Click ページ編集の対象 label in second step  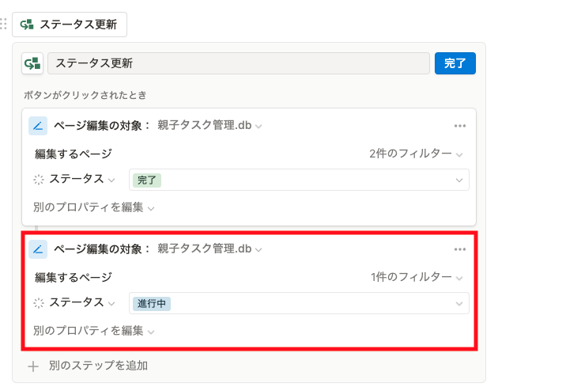tap(102, 249)
